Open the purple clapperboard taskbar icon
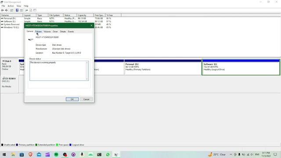Image resolution: width=281 pixels, height=158 pixels. (x=47, y=154)
